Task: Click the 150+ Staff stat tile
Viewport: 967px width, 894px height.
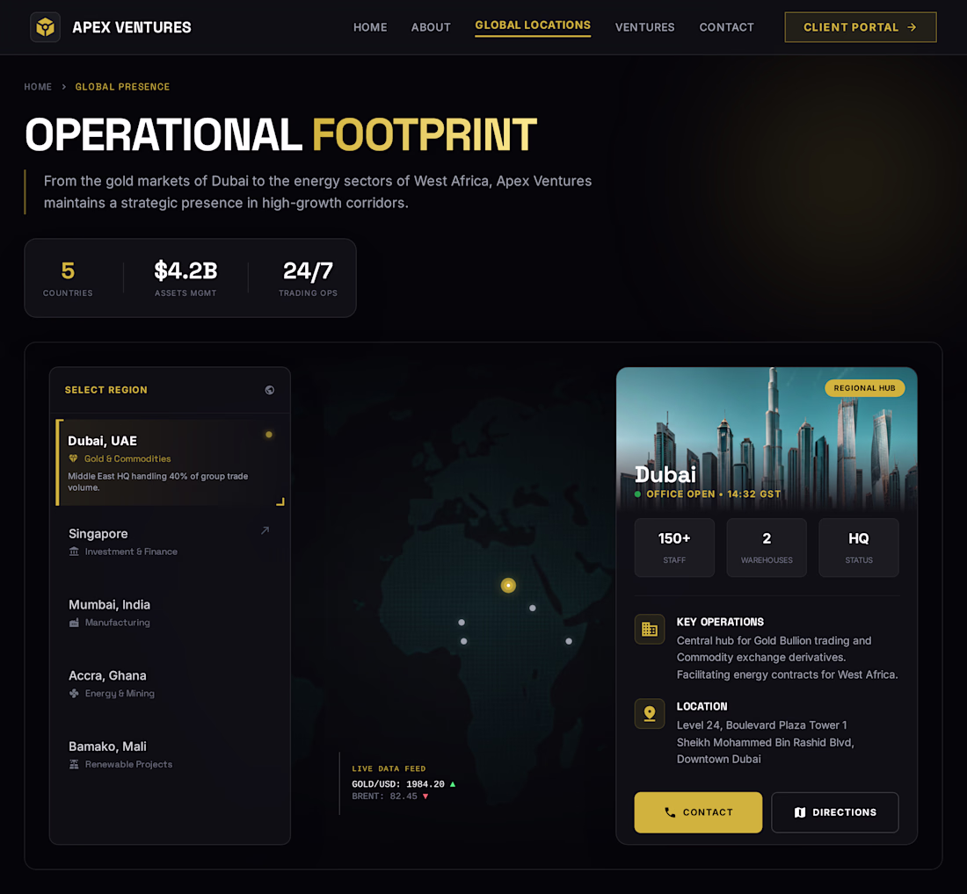Action: (674, 547)
